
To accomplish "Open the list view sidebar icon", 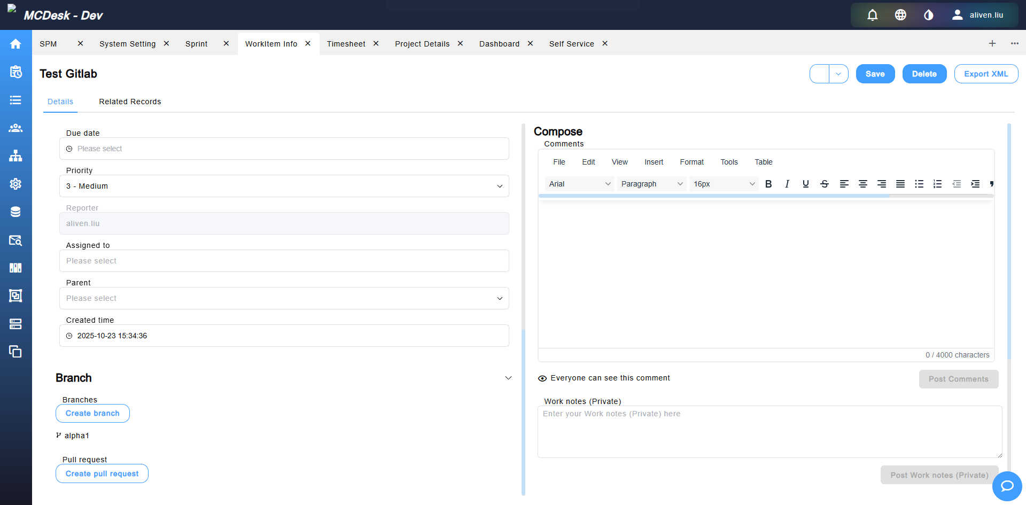I will point(15,100).
